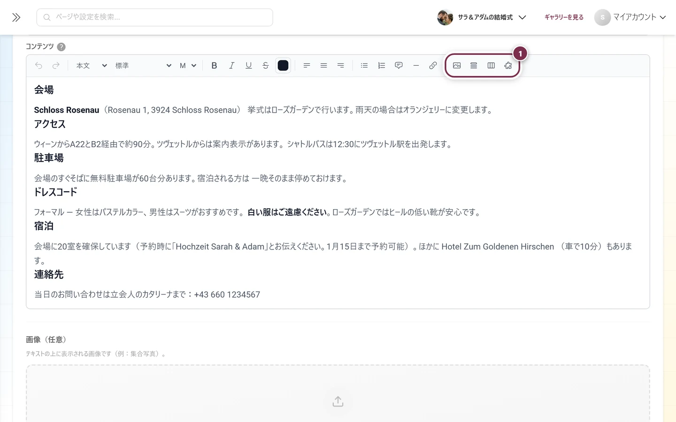Screen dimensions: 676x422
Task: Click the 宿泊 heading in editor
Action: [44, 226]
